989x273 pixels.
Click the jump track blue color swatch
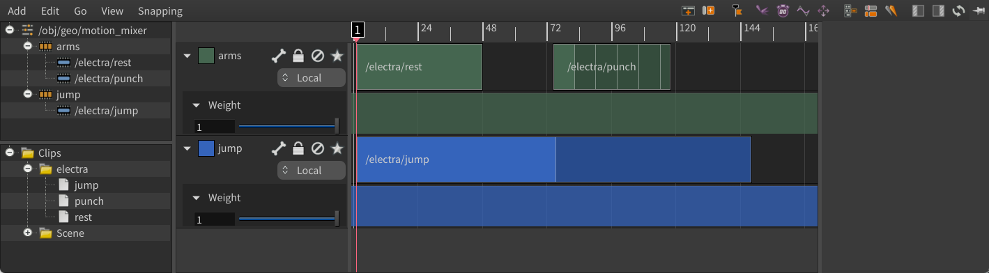pos(206,148)
